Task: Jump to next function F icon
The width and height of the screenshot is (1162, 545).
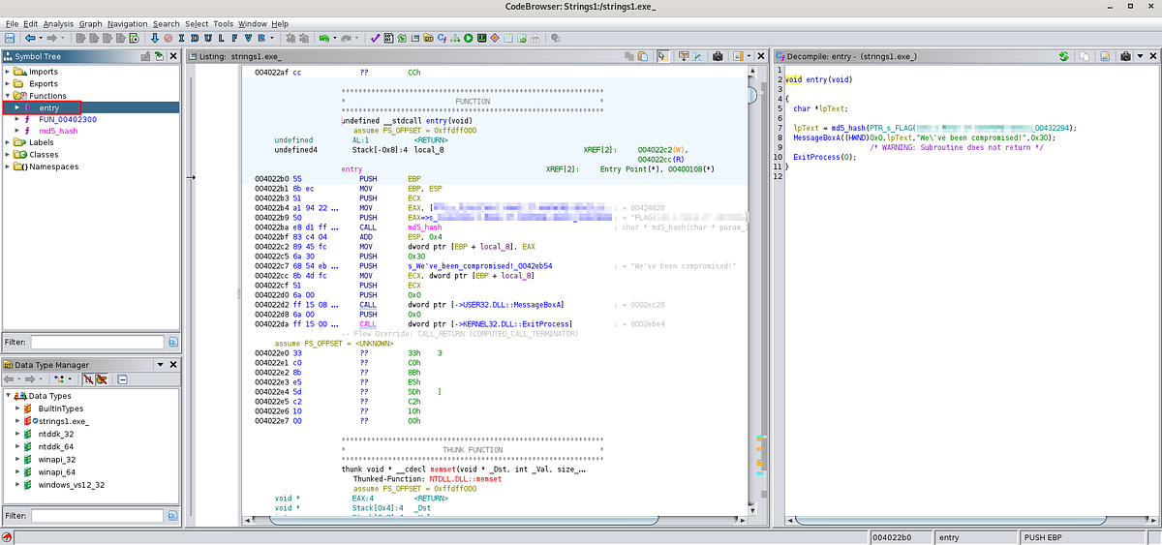Action: (234, 38)
